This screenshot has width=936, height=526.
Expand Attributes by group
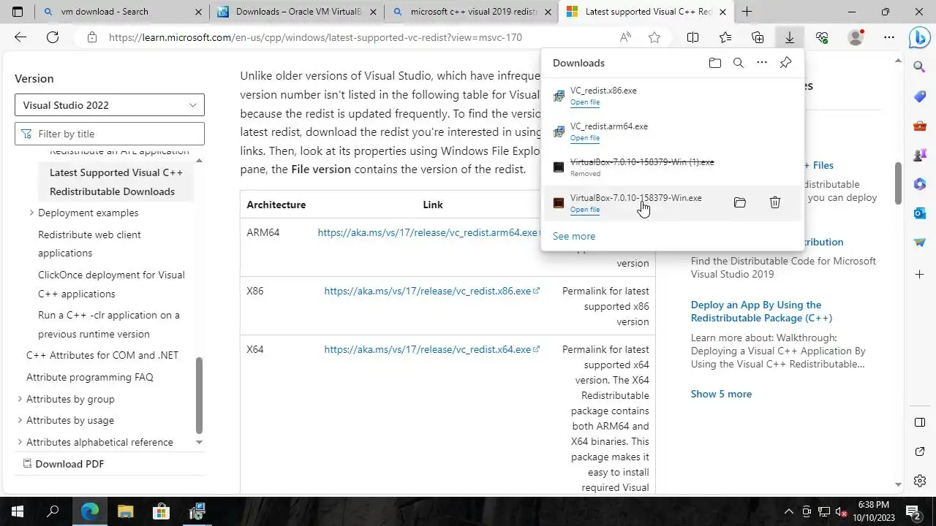pyautogui.click(x=20, y=399)
